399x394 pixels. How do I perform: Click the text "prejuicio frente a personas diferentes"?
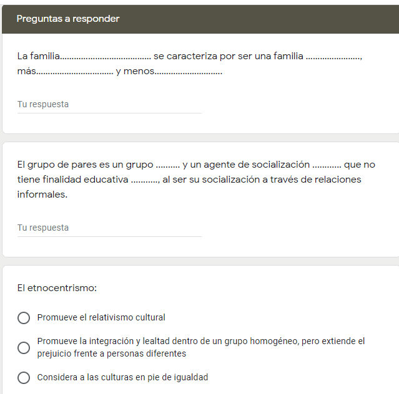coord(112,353)
